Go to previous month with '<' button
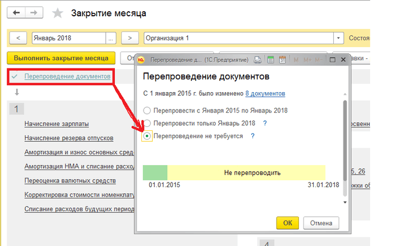The width and height of the screenshot is (402, 246). click(18, 38)
